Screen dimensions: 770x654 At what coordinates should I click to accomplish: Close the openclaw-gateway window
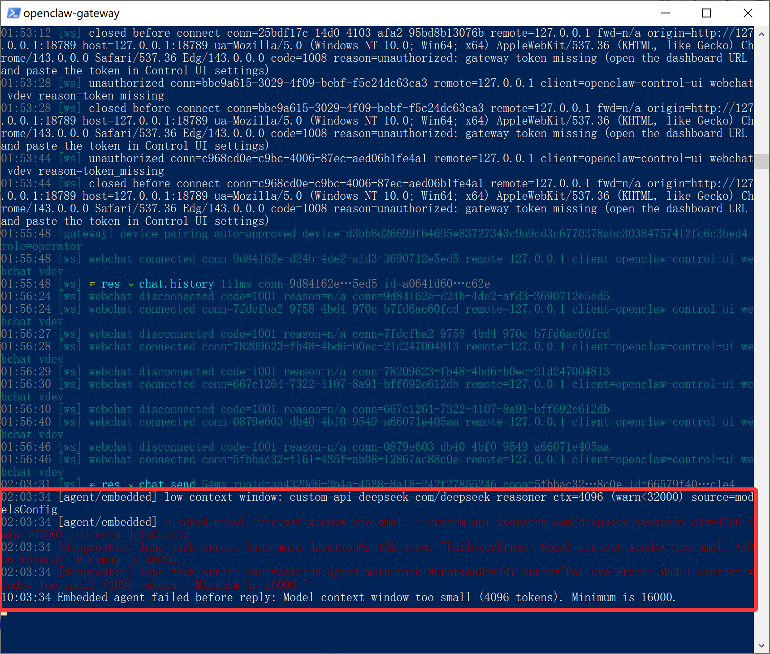(748, 13)
